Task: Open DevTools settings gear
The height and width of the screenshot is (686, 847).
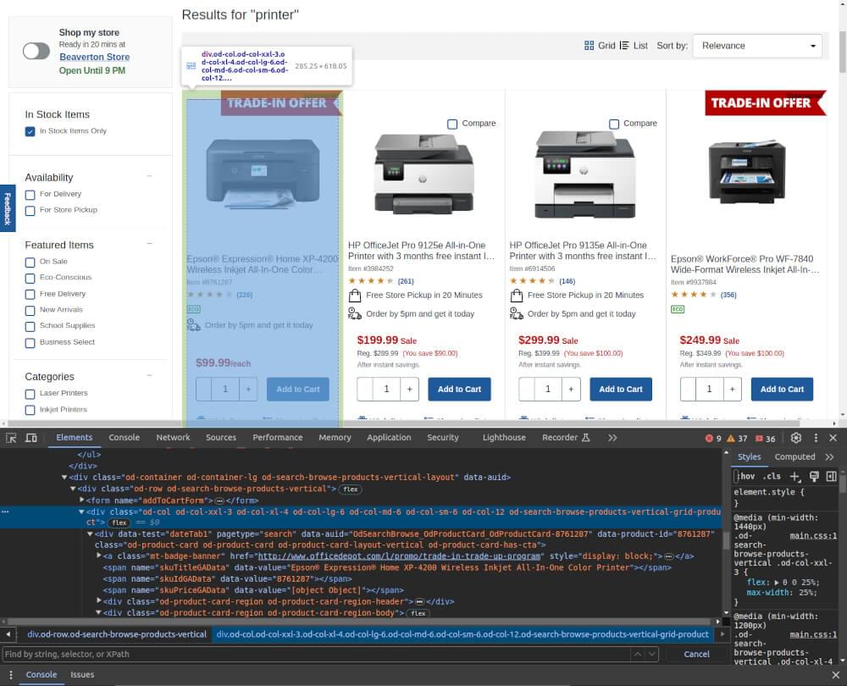Action: 795,438
